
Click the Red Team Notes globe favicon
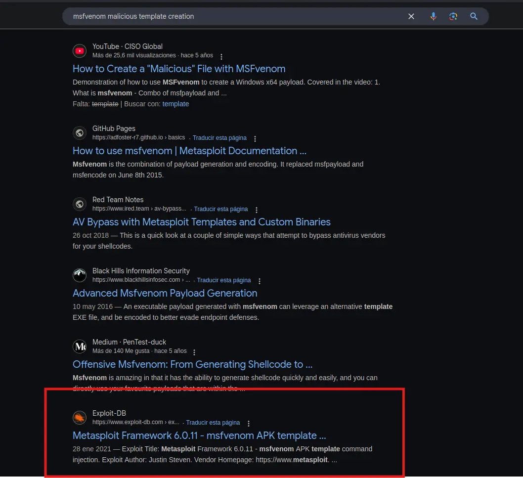point(80,204)
